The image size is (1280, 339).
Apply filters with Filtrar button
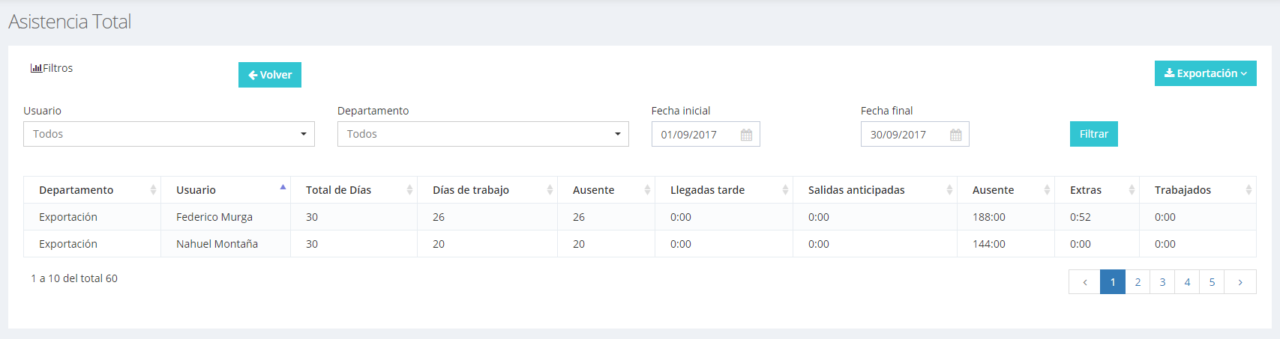coord(1094,134)
